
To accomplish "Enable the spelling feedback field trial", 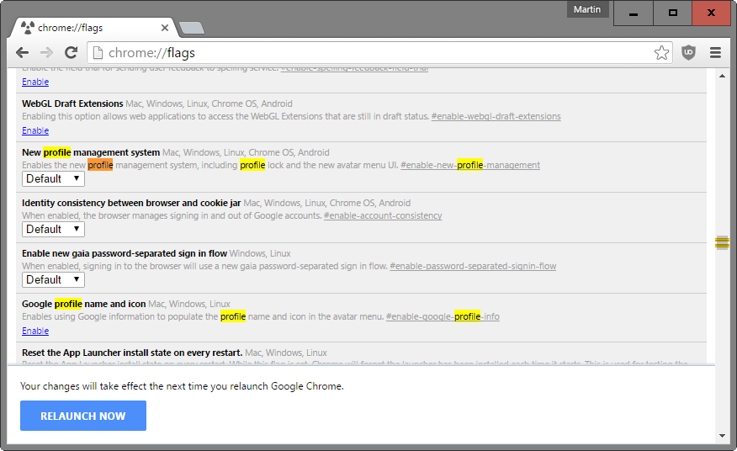I will [x=35, y=82].
